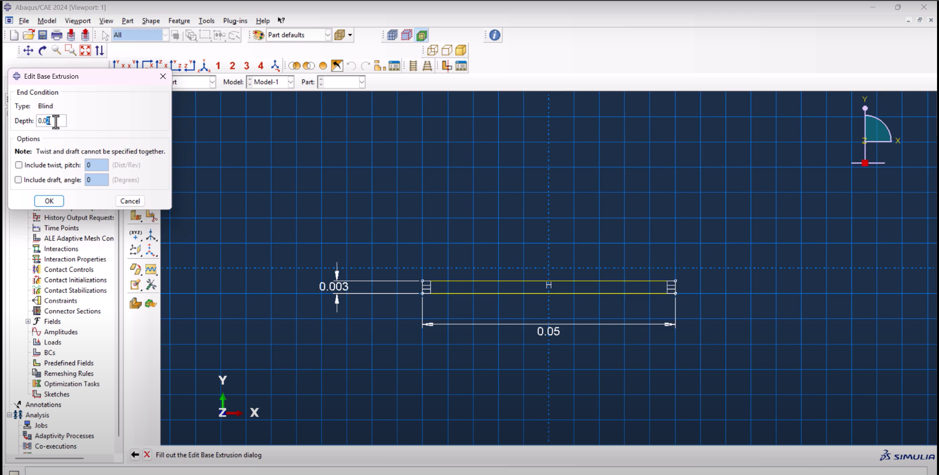Activate the Magnify View tool

[x=56, y=50]
